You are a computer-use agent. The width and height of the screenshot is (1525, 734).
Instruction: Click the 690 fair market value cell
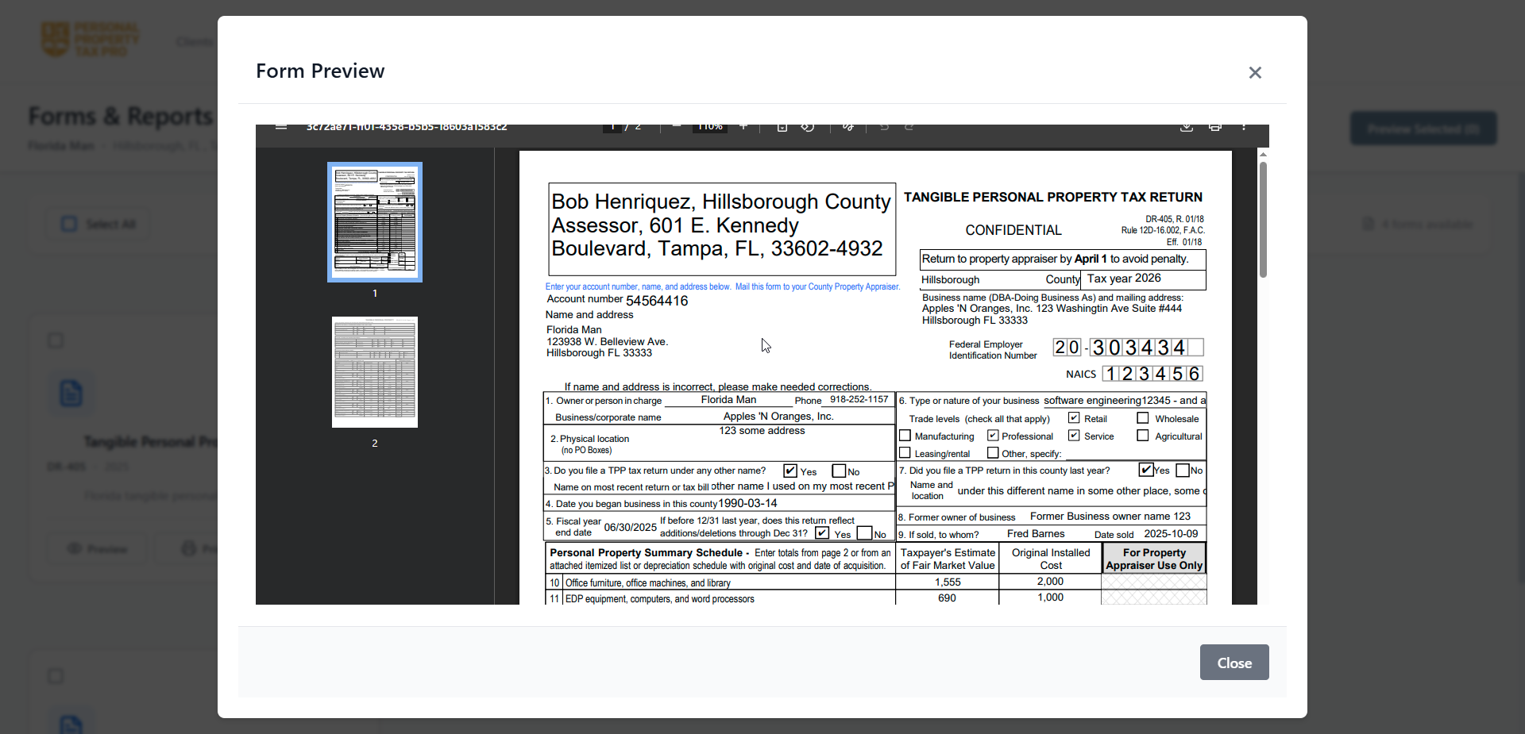point(947,598)
